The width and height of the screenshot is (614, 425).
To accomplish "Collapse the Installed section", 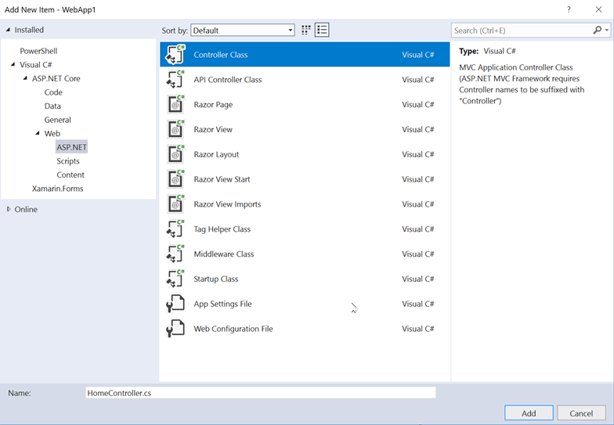I will click(9, 30).
